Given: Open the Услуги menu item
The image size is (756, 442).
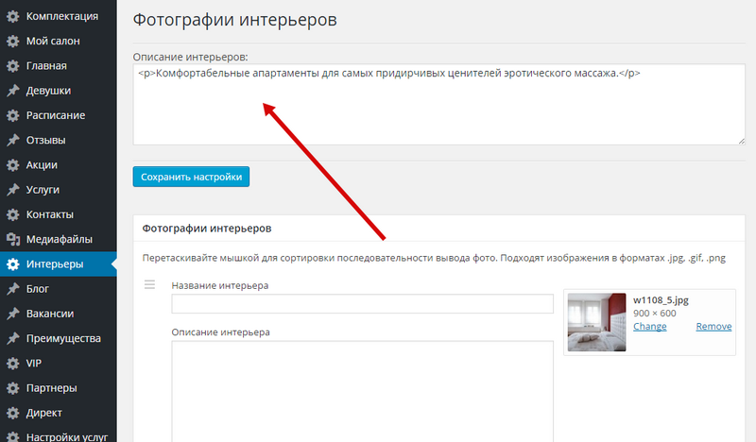Looking at the screenshot, I should pos(59,190).
